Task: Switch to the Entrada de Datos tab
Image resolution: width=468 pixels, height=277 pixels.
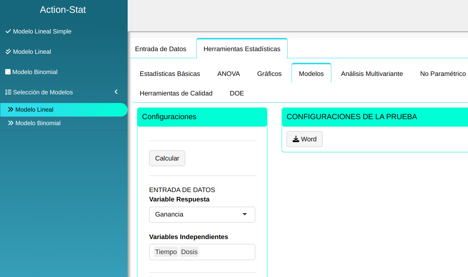Action: (161, 49)
